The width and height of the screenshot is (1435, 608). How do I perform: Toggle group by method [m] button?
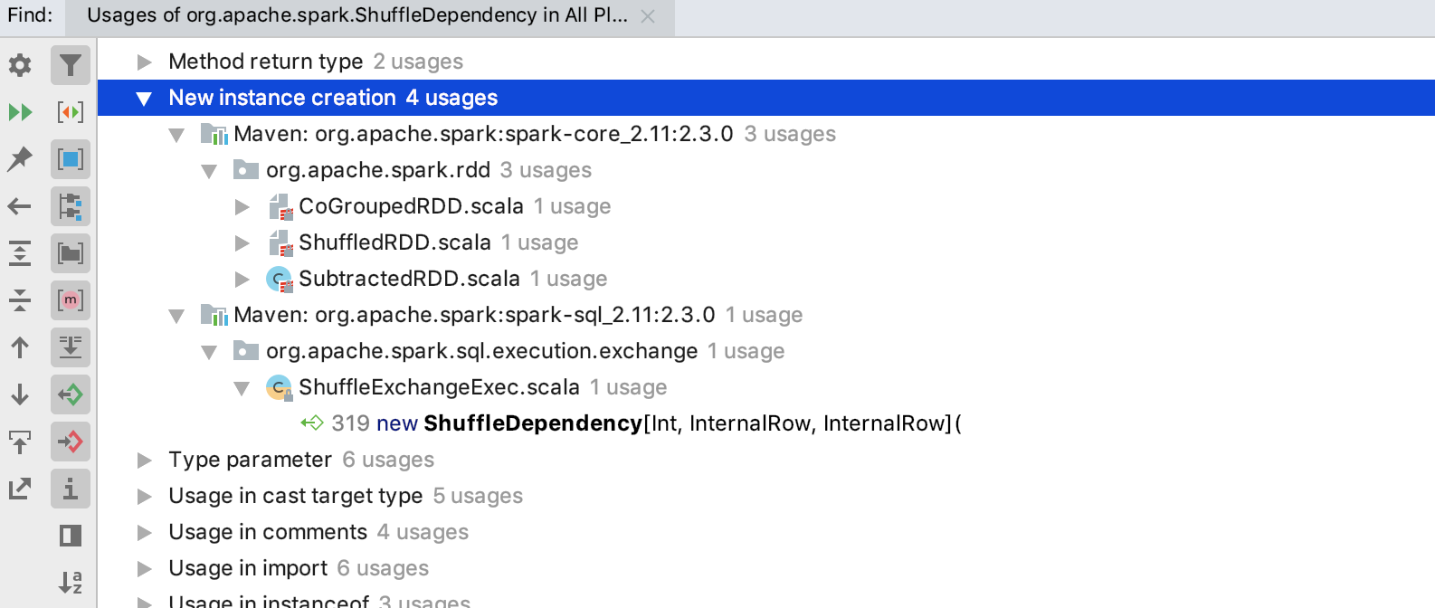click(x=71, y=300)
